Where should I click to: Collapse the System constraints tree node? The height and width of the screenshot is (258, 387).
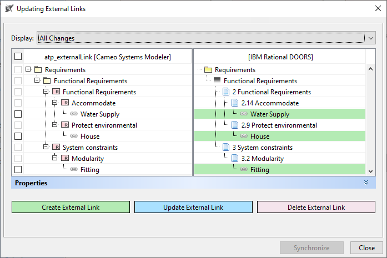pyautogui.click(x=46, y=148)
